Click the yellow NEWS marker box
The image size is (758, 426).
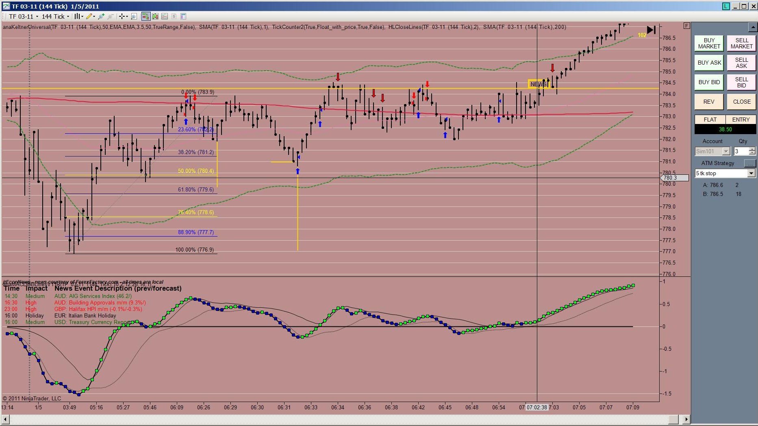[x=539, y=84]
